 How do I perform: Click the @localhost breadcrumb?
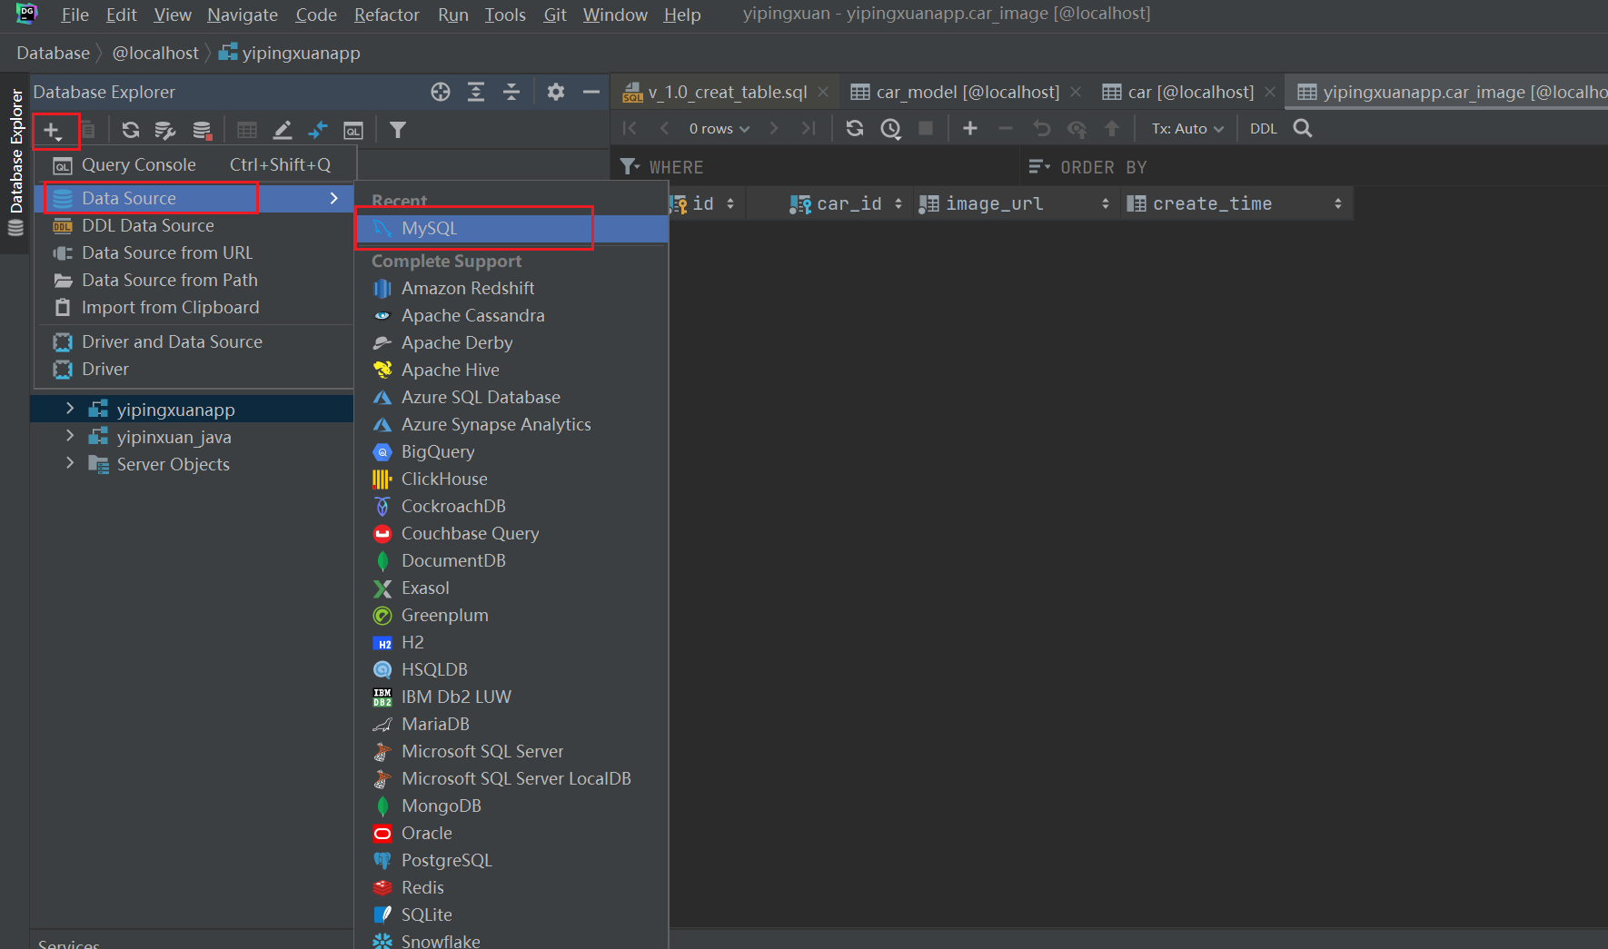pyautogui.click(x=155, y=53)
